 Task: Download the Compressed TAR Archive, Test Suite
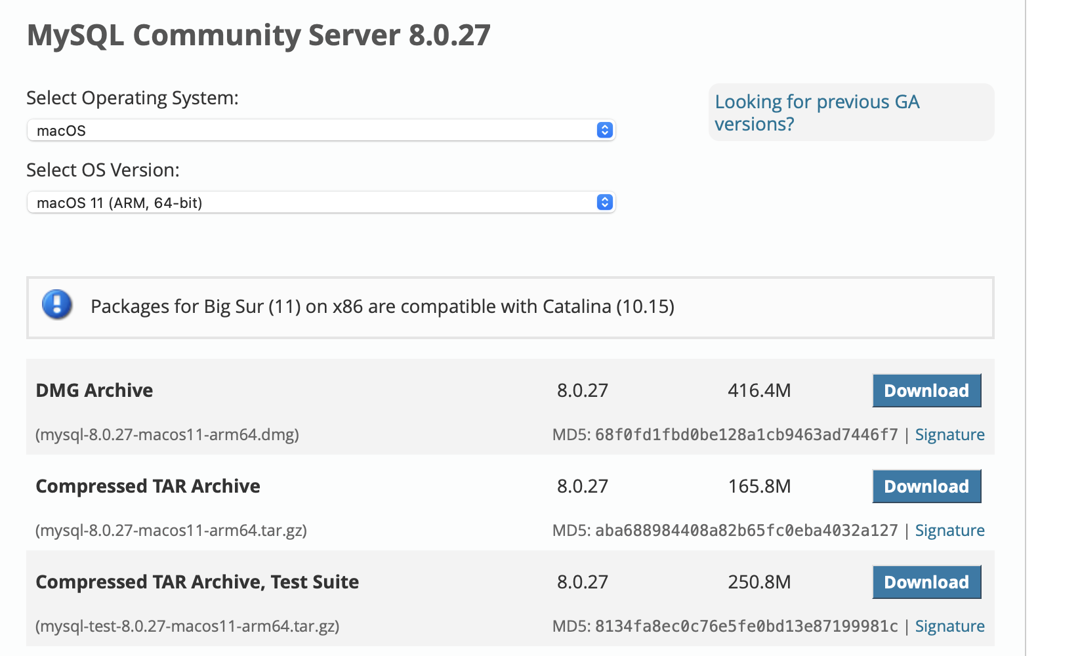(x=926, y=582)
